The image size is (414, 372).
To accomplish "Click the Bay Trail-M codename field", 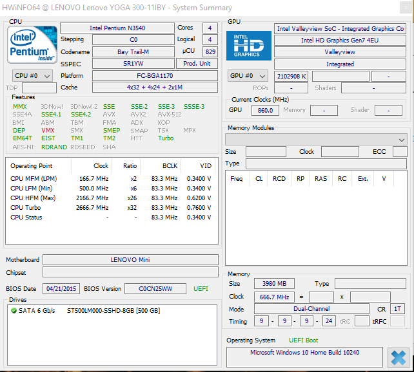I will pos(133,51).
